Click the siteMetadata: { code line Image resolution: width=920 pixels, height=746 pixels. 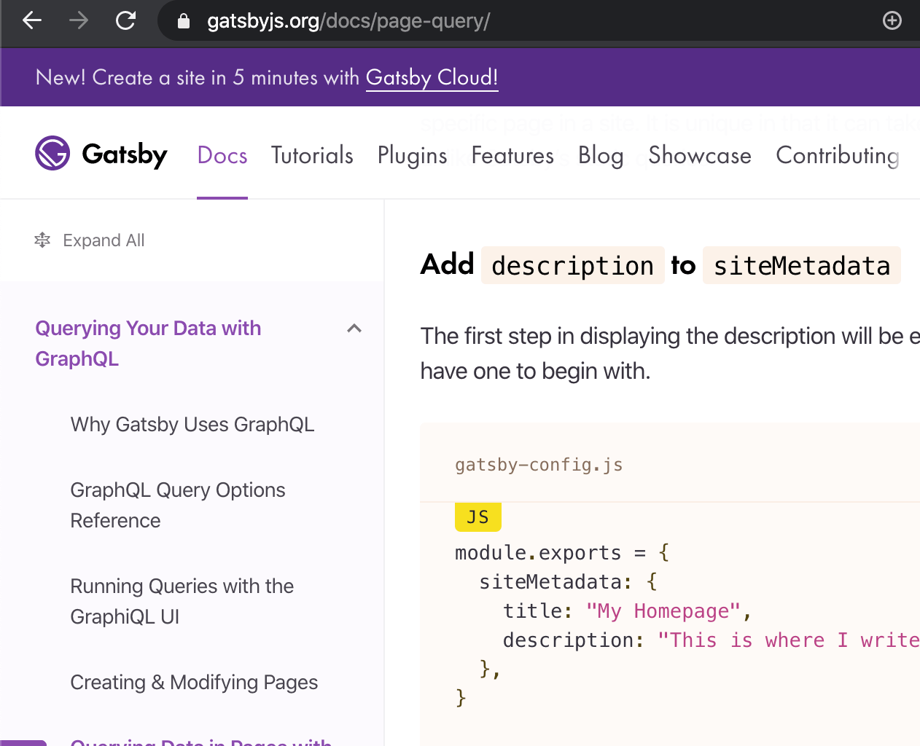click(568, 581)
